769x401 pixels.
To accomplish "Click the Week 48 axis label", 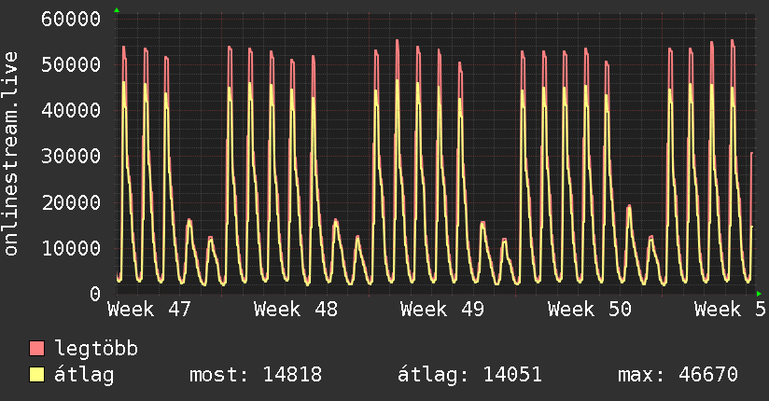I will [x=296, y=310].
